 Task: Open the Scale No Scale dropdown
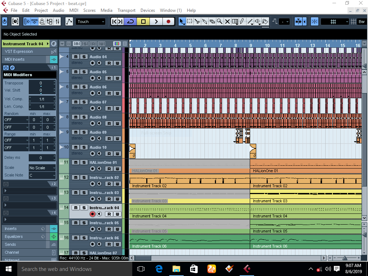(42, 168)
